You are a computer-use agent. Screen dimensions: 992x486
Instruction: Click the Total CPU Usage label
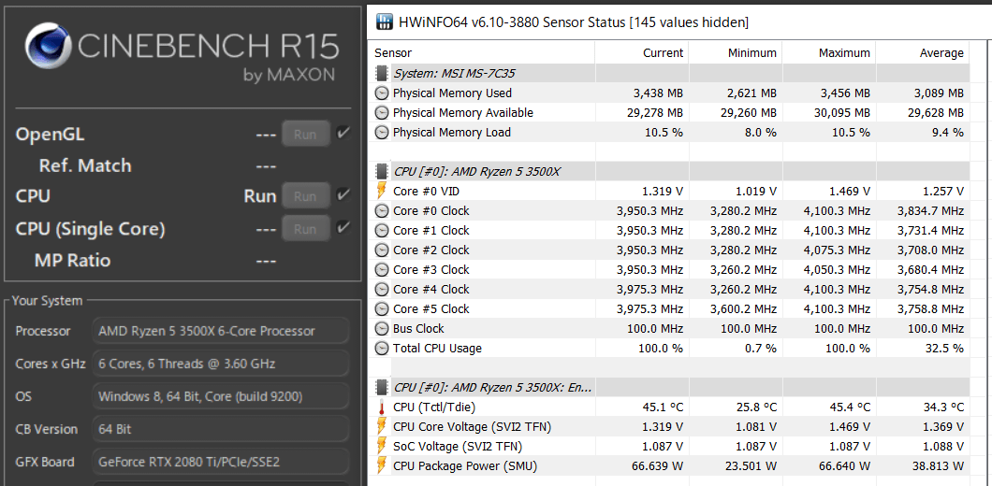437,349
